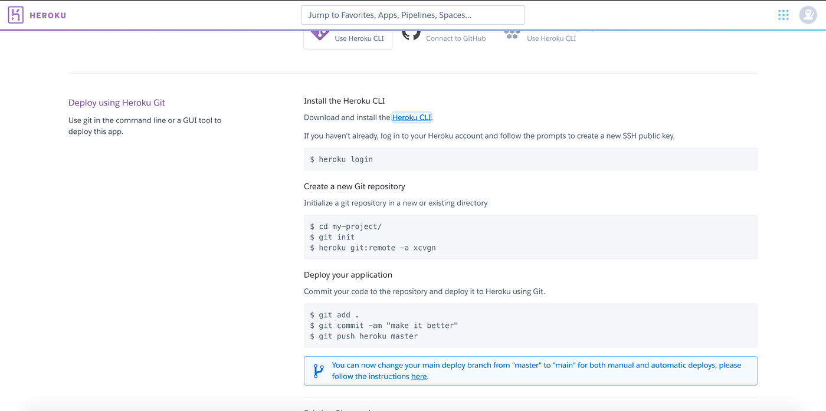The image size is (826, 411).
Task: Click the active Use Heroku CLI tab
Action: pos(348,38)
